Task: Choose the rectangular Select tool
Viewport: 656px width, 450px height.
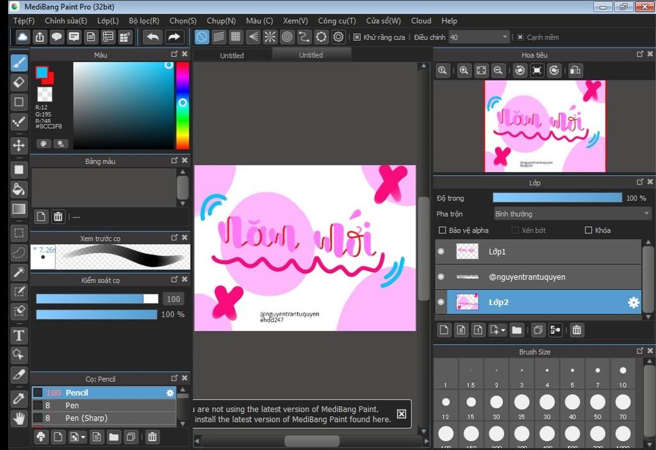Action: click(19, 233)
